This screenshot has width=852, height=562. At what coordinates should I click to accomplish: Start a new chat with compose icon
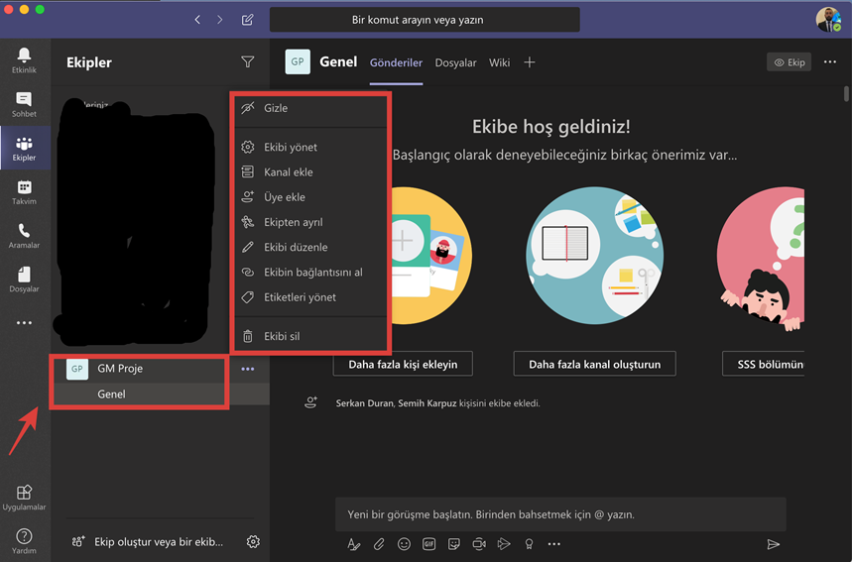click(x=247, y=20)
